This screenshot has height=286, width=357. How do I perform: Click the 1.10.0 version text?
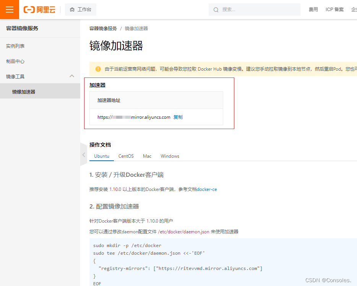tap(115, 189)
